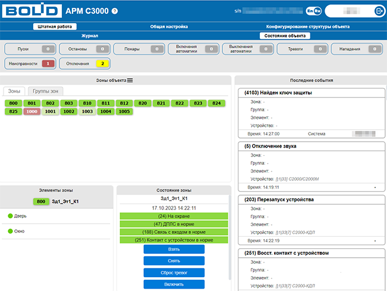
Task: Open the Общая настройка menu
Action: coord(169,27)
